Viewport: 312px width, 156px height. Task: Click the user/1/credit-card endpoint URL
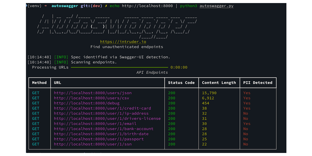pos(102,108)
